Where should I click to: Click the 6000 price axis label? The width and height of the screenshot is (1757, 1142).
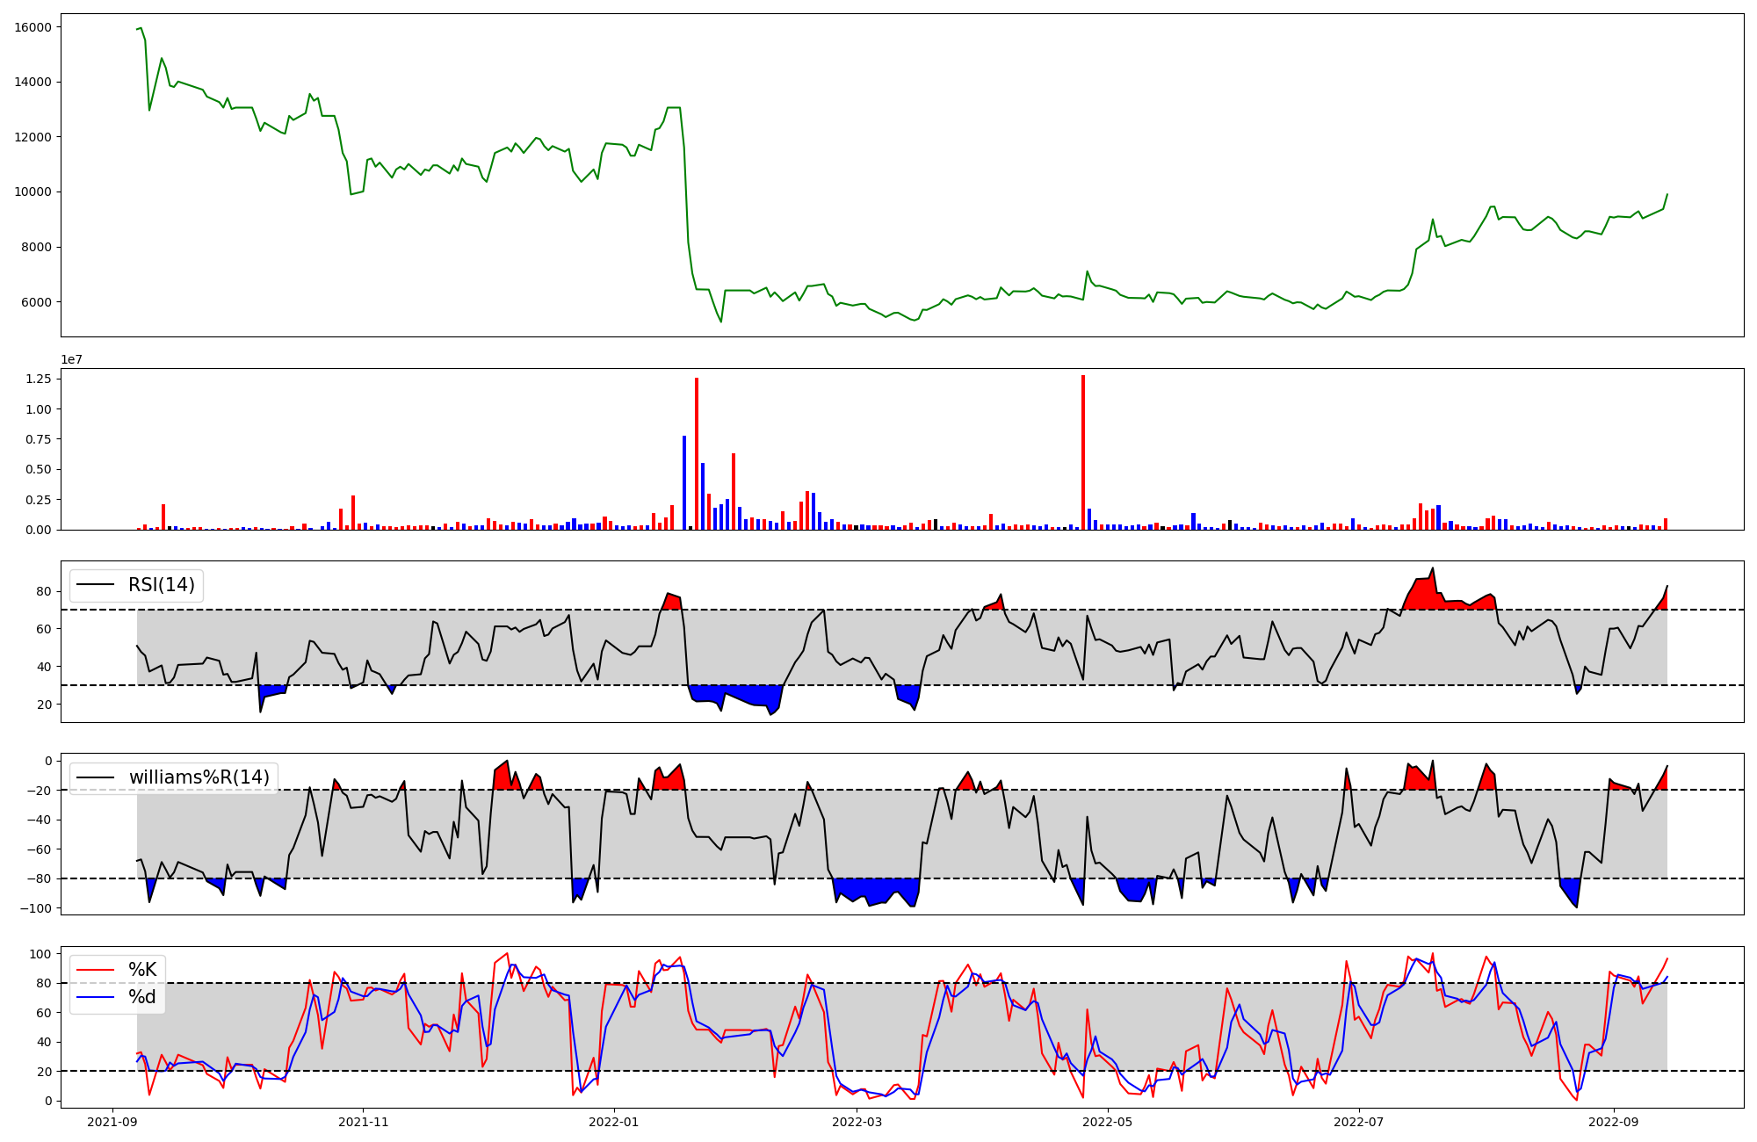point(37,302)
